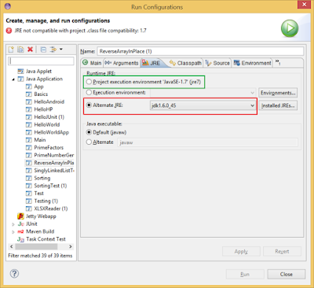Open HelloAndroid configuration
Viewport: 314px width, 288px height.
pyautogui.click(x=49, y=102)
